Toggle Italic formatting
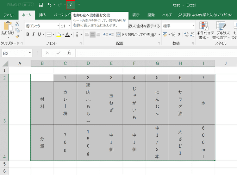This screenshot has width=237, height=175. [34, 34]
